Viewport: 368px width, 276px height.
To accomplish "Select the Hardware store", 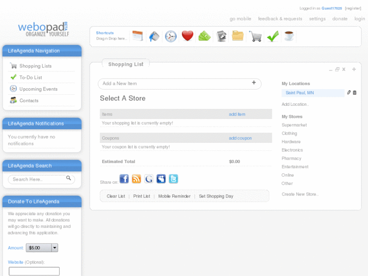I will point(291,142).
